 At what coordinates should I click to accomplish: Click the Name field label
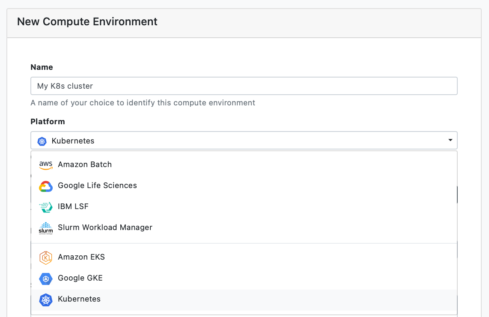[x=42, y=67]
